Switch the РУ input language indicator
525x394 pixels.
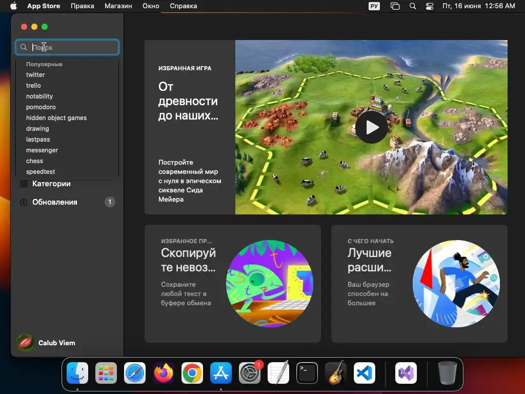(374, 6)
